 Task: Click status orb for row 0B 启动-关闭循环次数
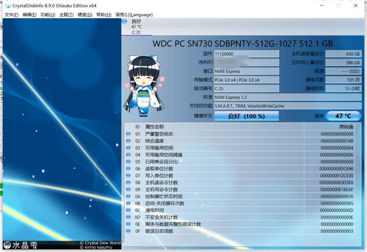(x=128, y=203)
